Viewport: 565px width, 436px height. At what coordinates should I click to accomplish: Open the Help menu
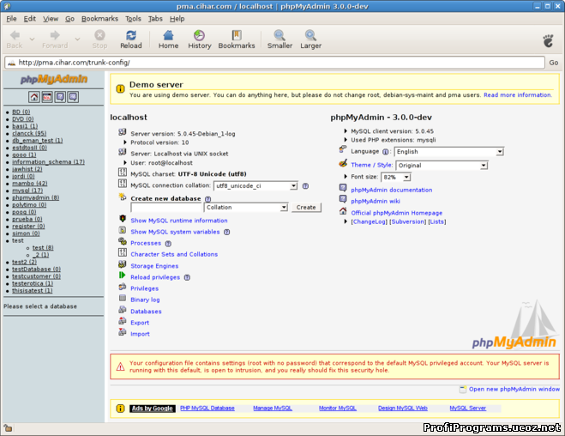177,19
